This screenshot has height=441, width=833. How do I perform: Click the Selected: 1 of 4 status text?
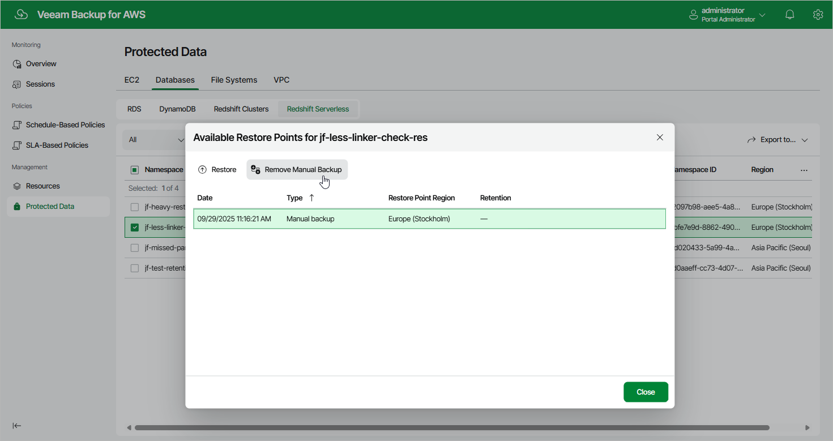pyautogui.click(x=153, y=189)
